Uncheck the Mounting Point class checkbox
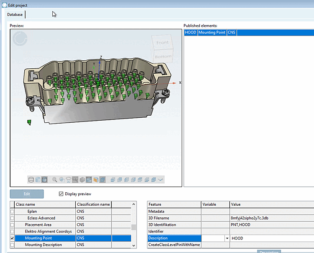Screen dimensions: 314x253 pos(12,238)
